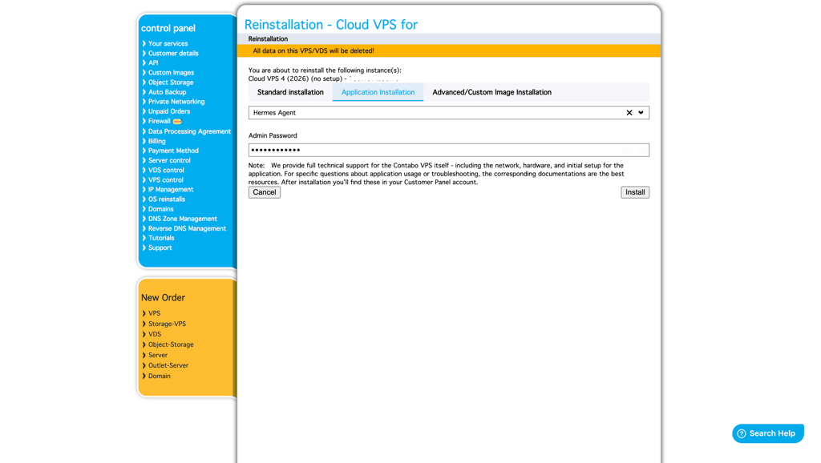Open the Search Help widget
Image resolution: width=821 pixels, height=463 pixels.
[x=767, y=433]
